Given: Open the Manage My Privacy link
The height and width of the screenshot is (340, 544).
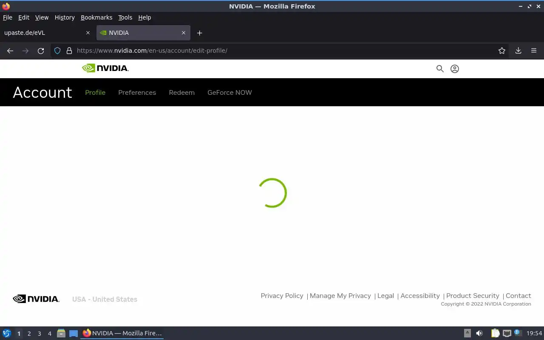Looking at the screenshot, I should click(x=340, y=296).
